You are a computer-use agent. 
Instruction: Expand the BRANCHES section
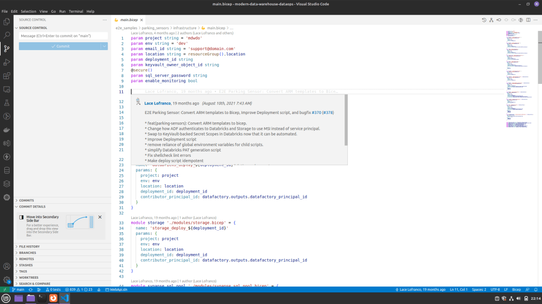pyautogui.click(x=26, y=253)
